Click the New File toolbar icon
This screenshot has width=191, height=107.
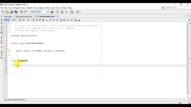[x=3, y=12]
